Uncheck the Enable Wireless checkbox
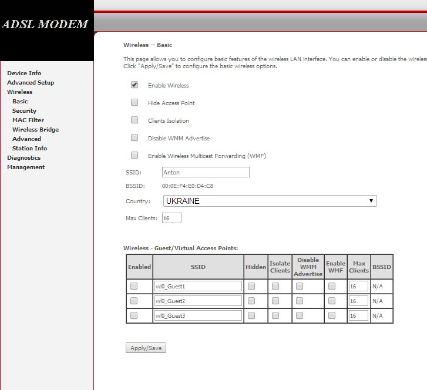427x390 pixels. 135,85
